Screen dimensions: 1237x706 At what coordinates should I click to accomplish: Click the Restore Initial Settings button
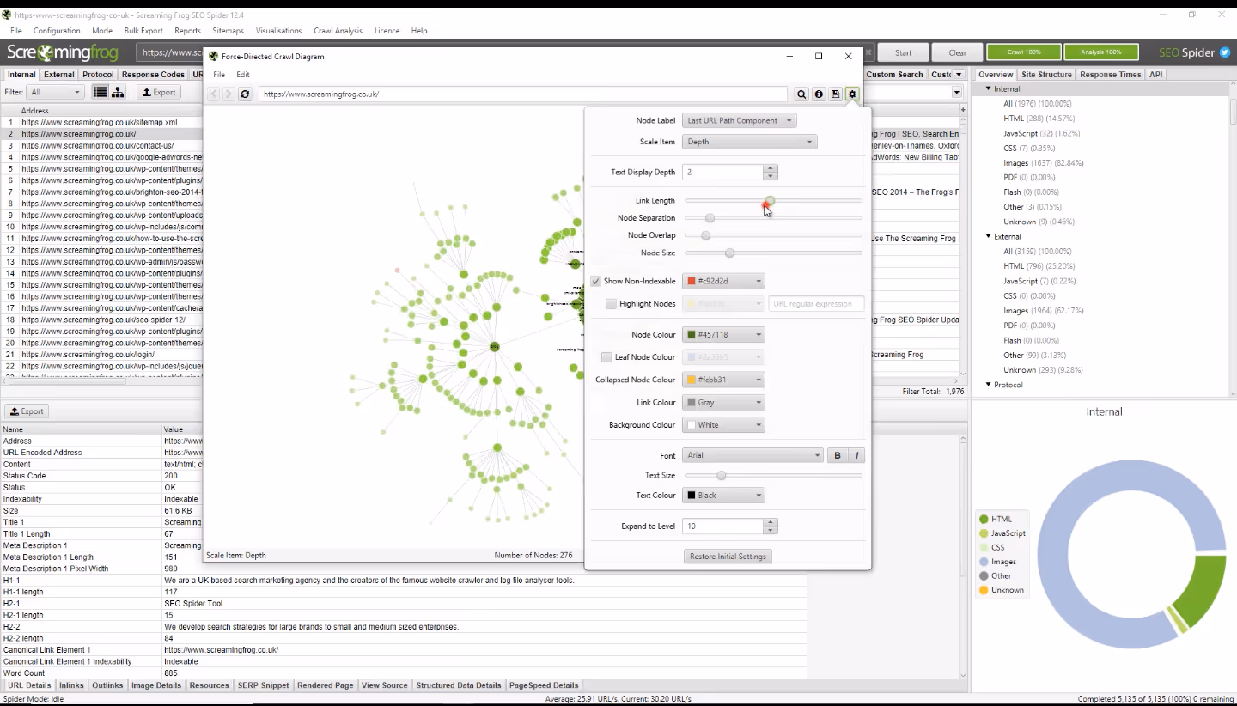728,557
